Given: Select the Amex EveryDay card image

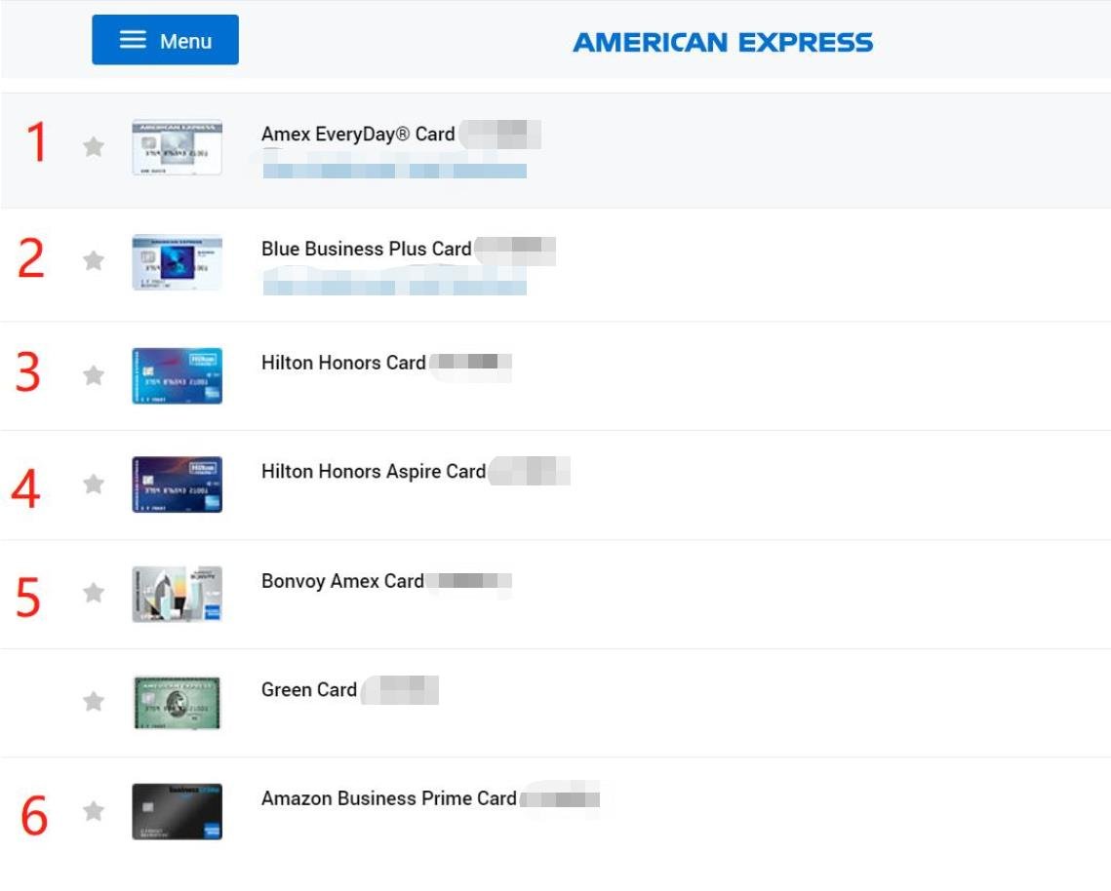Looking at the screenshot, I should [x=178, y=147].
